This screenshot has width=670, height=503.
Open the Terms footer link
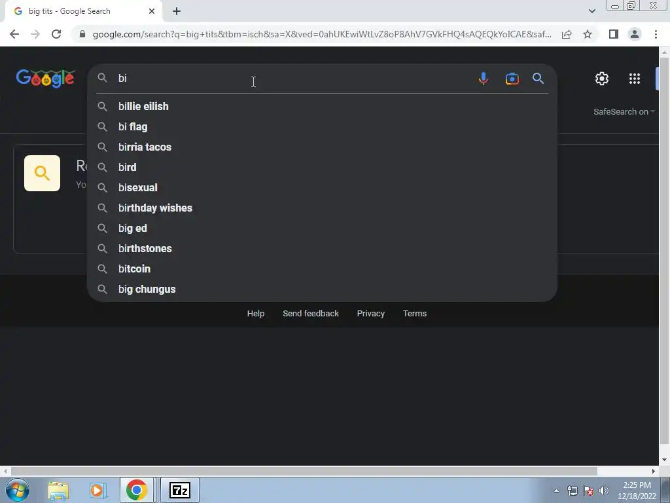click(415, 314)
